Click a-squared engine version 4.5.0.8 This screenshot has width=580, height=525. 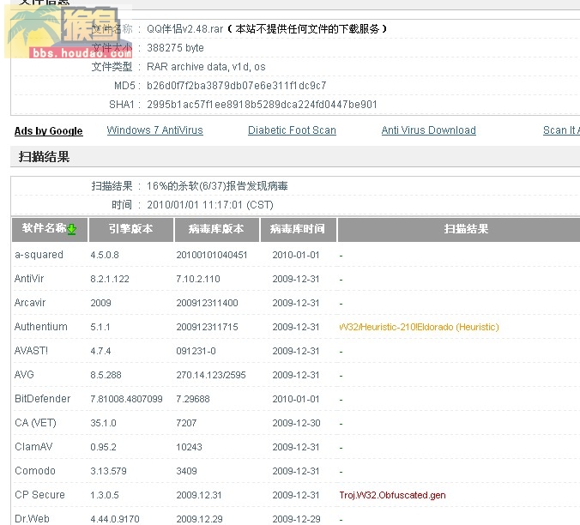coord(105,255)
